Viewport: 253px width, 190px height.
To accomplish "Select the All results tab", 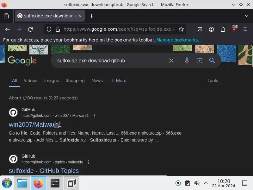I will point(14,81).
